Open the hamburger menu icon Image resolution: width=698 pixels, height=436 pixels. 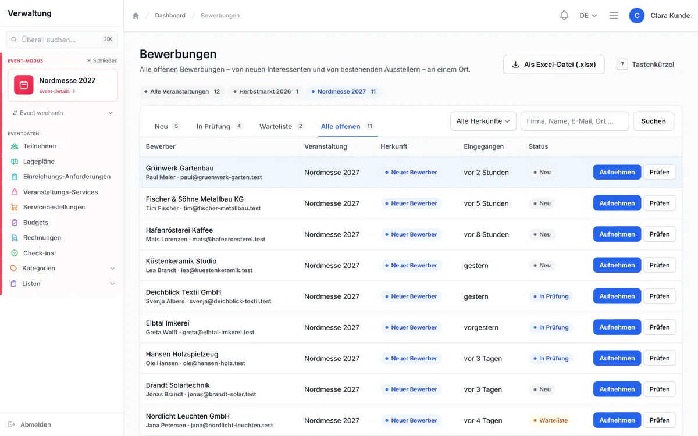(613, 16)
